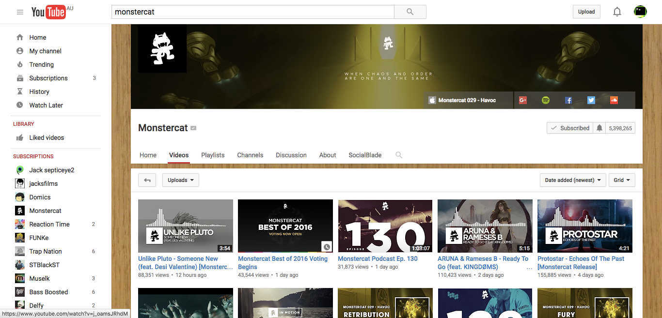Image resolution: width=662 pixels, height=318 pixels.
Task: Click the verified badge next to Monstercat
Action: [193, 128]
